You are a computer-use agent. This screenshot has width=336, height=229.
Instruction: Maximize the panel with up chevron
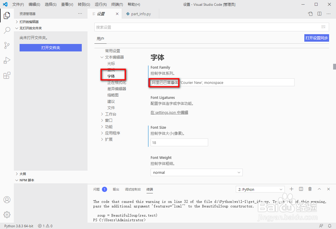(319, 189)
